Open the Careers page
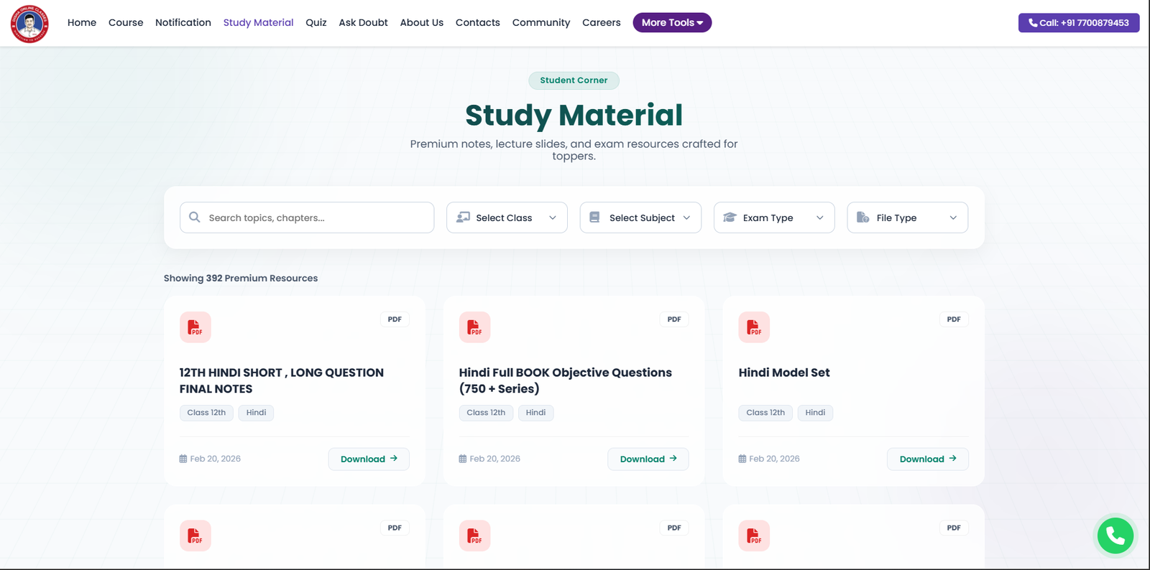Viewport: 1150px width, 570px height. click(x=602, y=22)
